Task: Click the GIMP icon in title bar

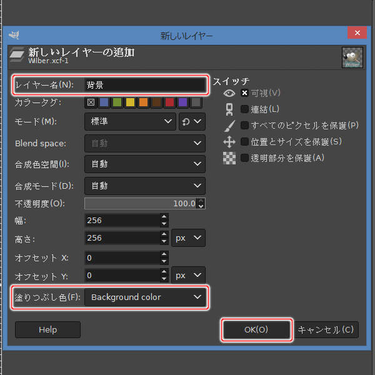Action: coord(14,35)
